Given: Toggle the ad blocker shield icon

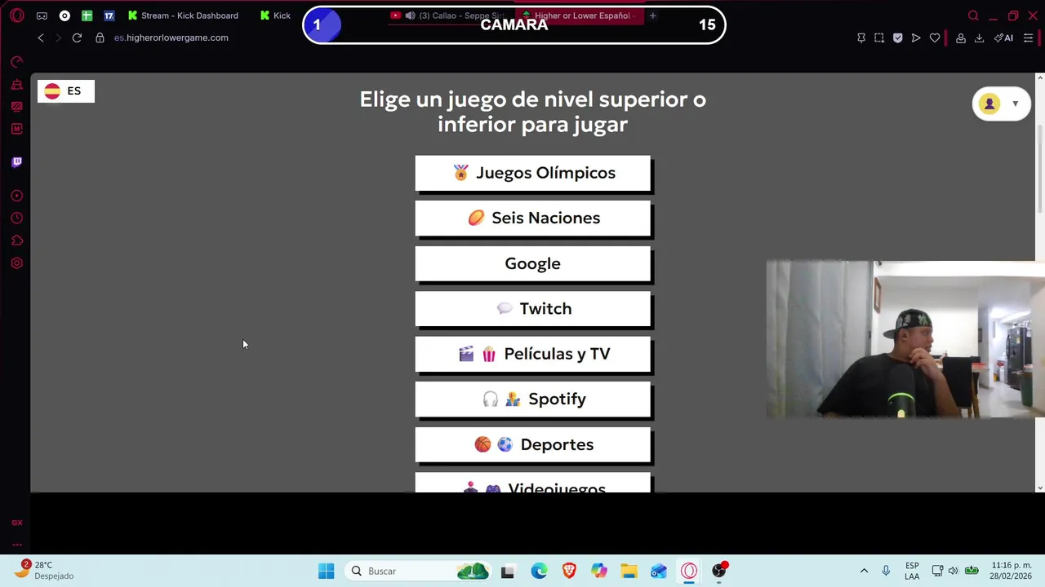Looking at the screenshot, I should click(x=897, y=38).
